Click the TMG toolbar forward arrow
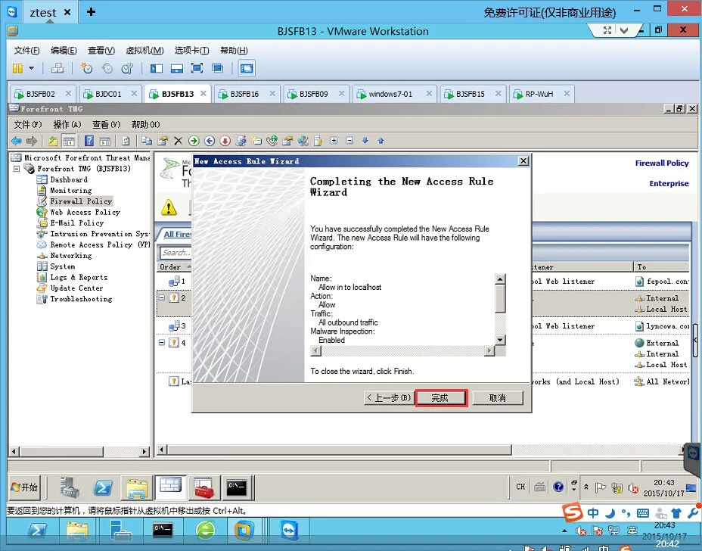 [31, 141]
